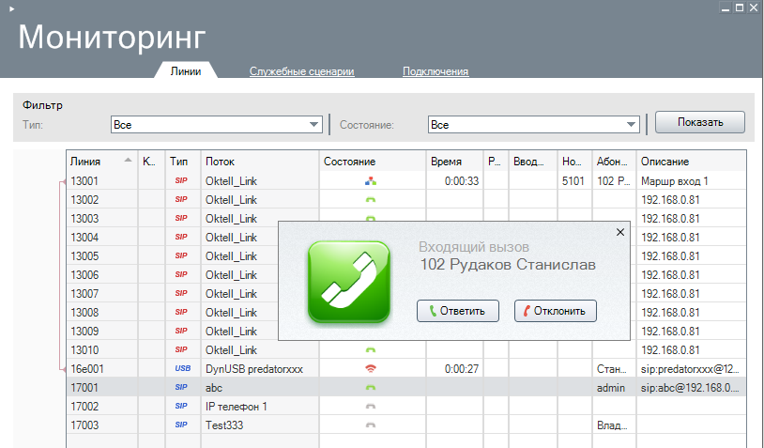The image size is (764, 448).
Task: Click red Wi-Fi phone icon in row 16e001
Action: click(370, 368)
